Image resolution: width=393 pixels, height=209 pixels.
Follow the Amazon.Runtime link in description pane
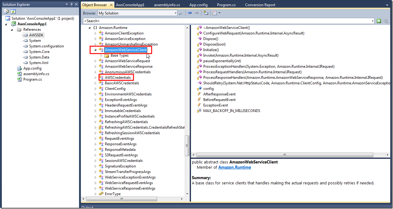click(235, 167)
